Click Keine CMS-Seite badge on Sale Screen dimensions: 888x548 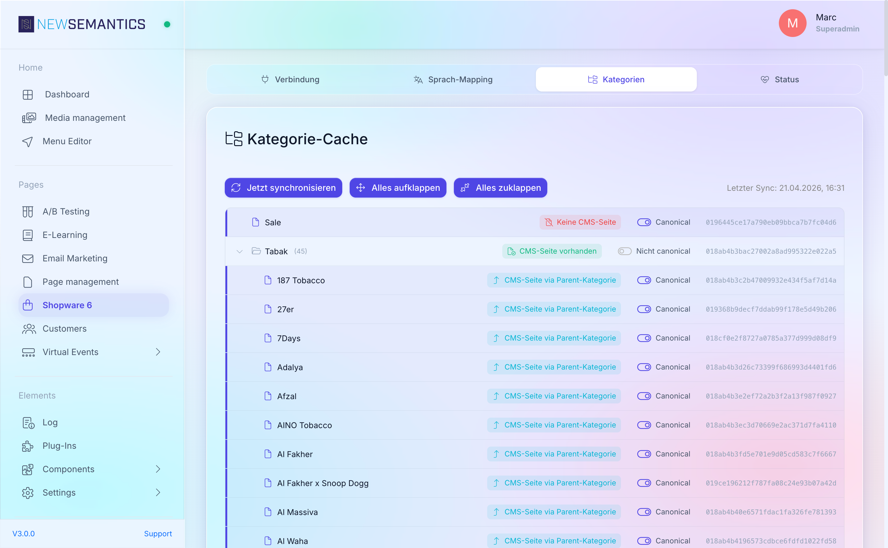pyautogui.click(x=580, y=222)
